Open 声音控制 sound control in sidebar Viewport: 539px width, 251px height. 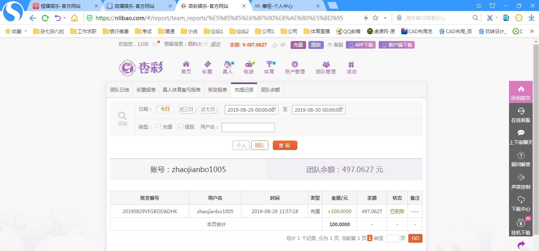(520, 181)
